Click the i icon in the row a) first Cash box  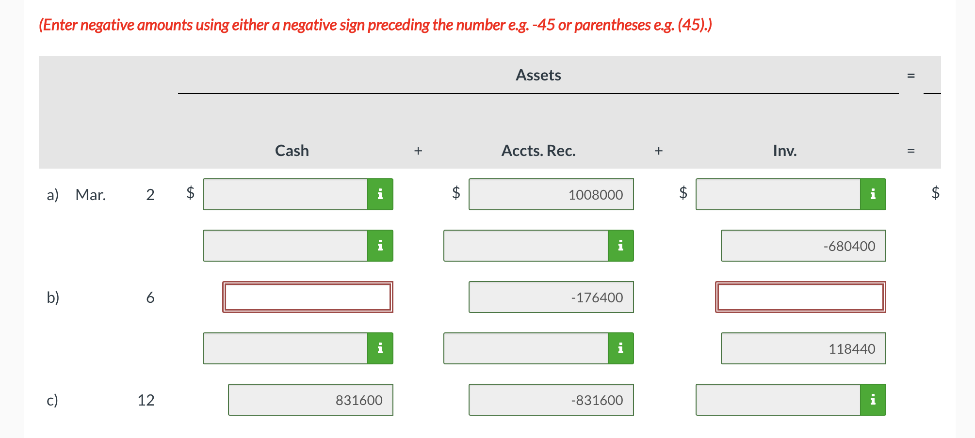click(x=380, y=194)
